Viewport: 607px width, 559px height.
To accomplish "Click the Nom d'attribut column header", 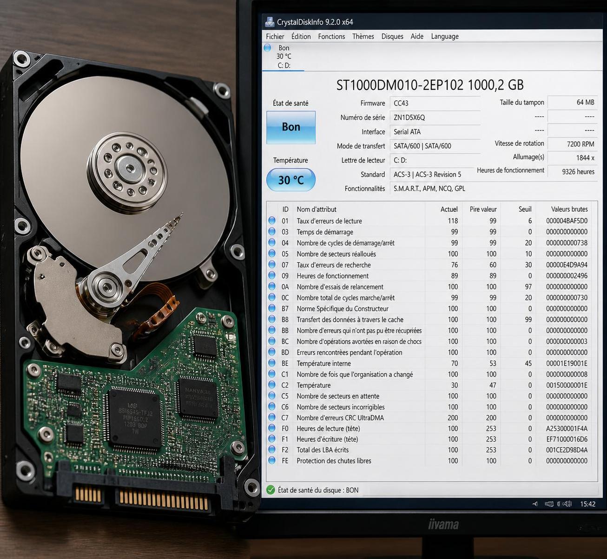I will point(317,209).
